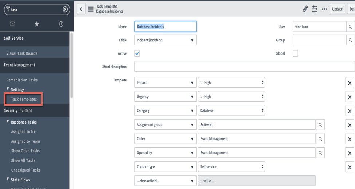Change the Database category value
This screenshot has height=189, width=355.
(231, 110)
